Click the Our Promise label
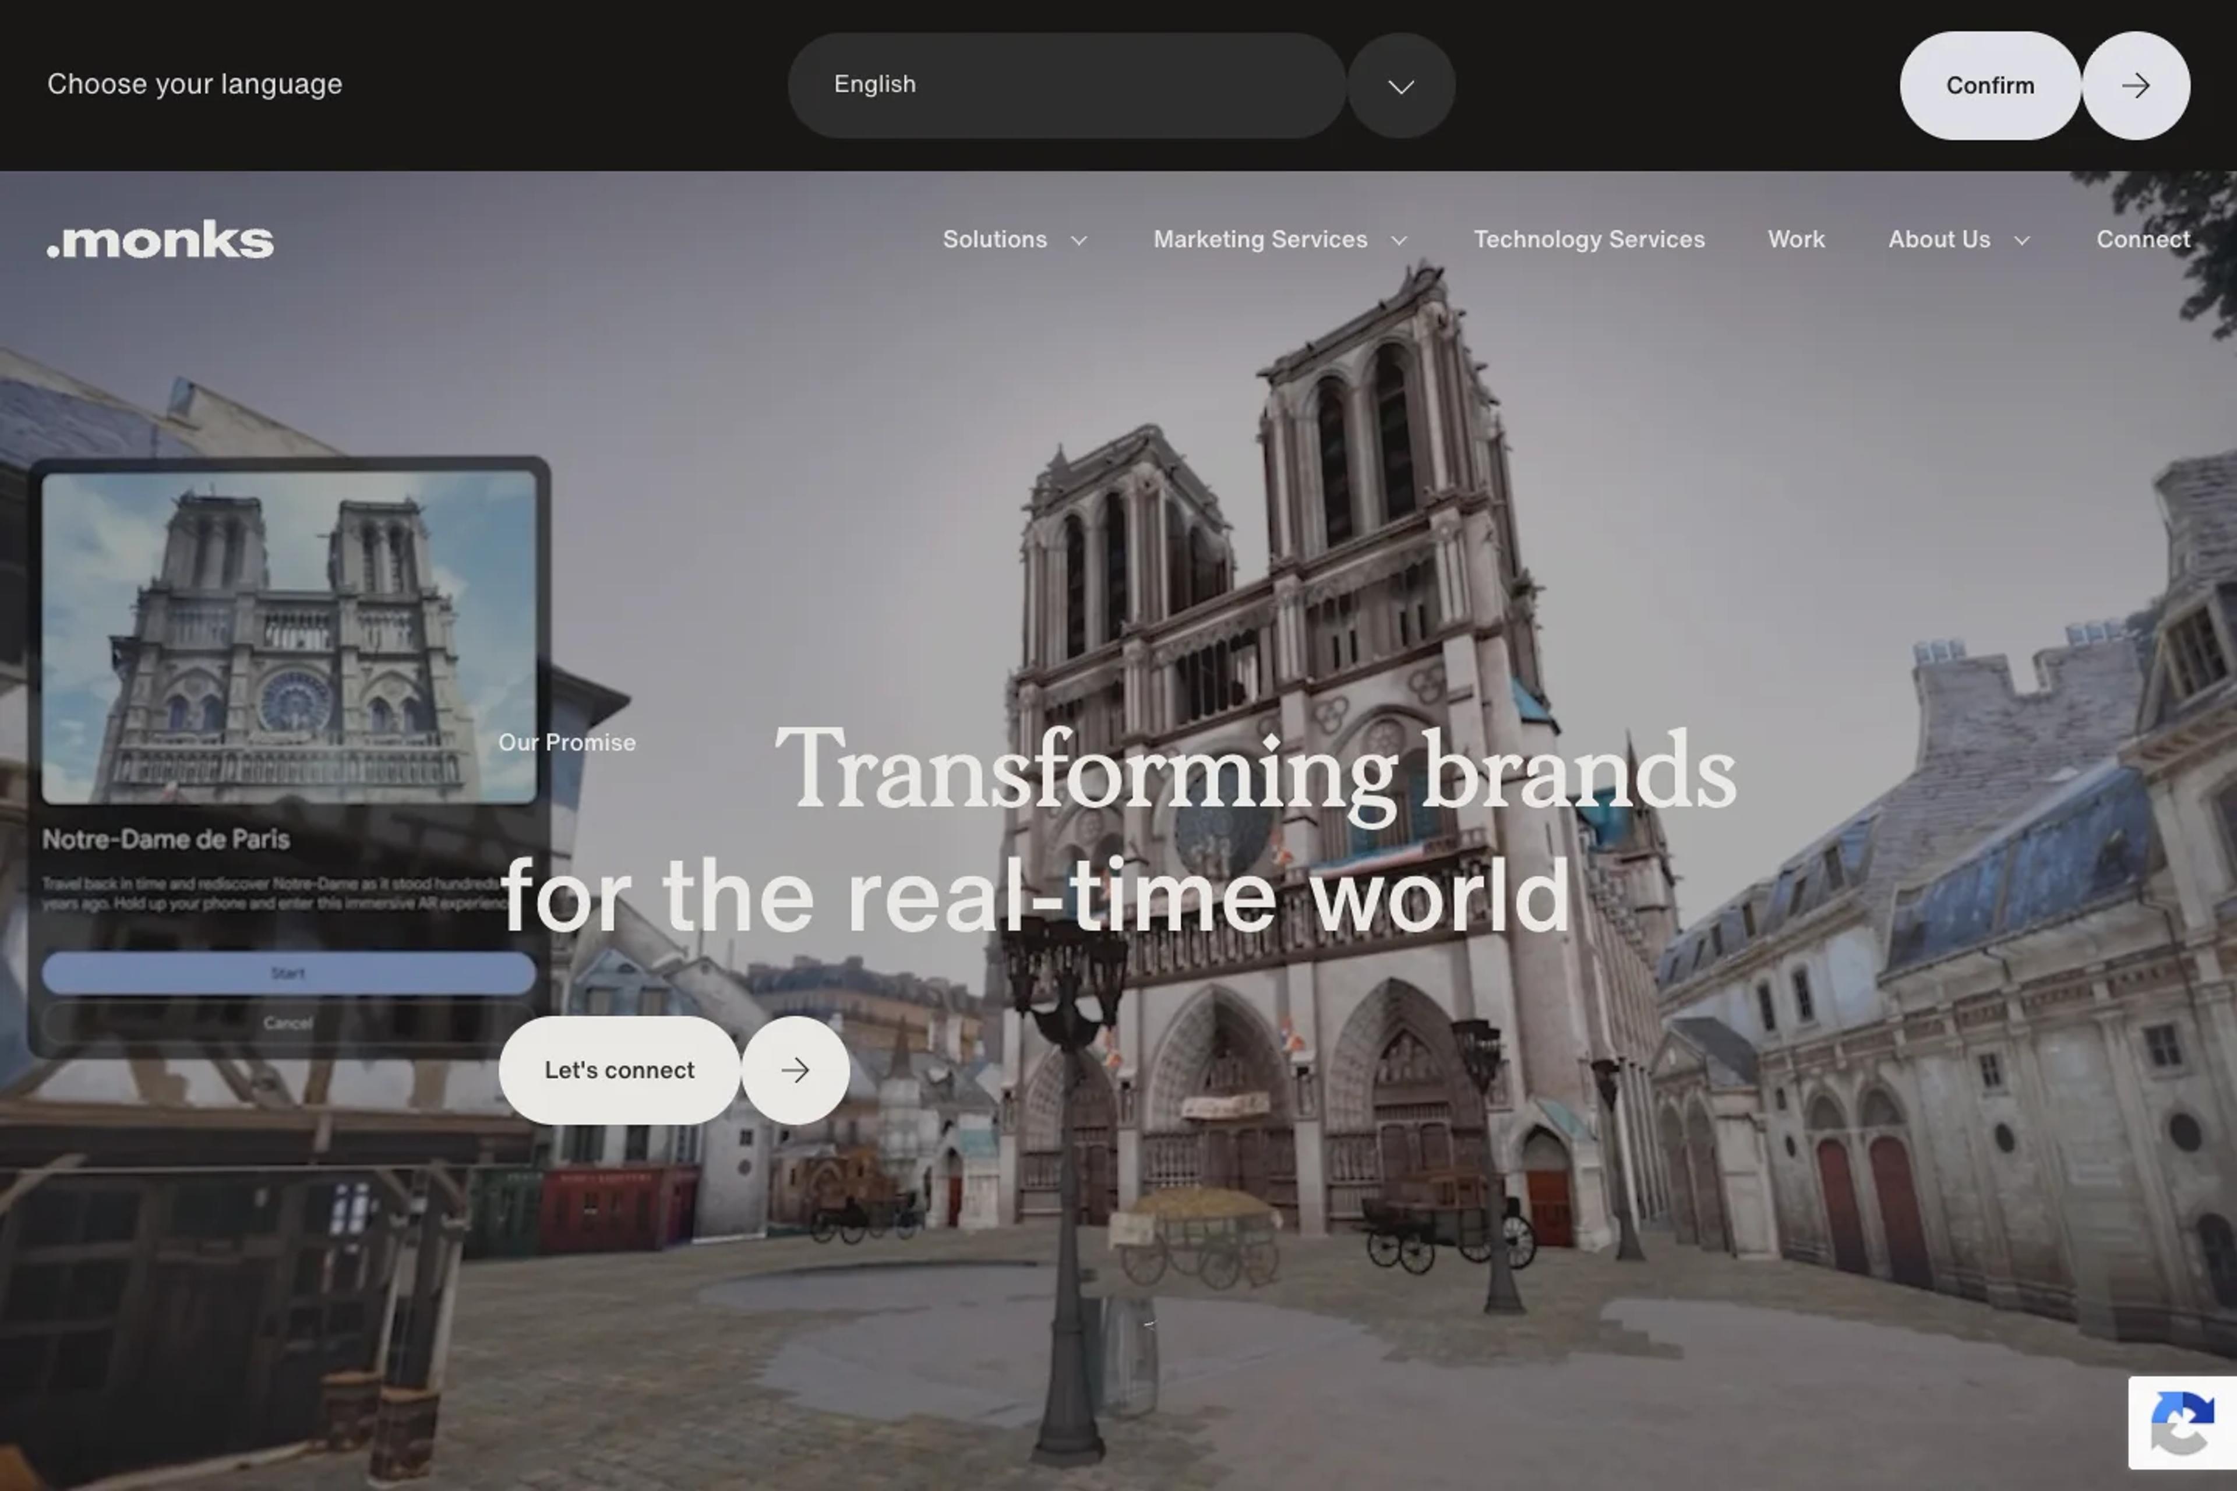2237x1491 pixels. point(567,743)
